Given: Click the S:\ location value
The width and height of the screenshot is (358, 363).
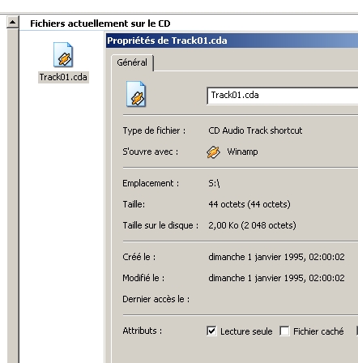Looking at the screenshot, I should click(214, 183).
